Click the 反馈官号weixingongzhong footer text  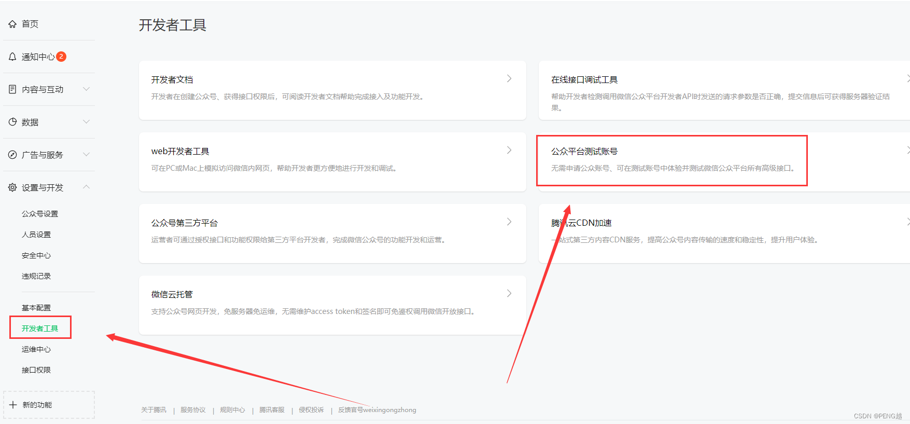(377, 410)
